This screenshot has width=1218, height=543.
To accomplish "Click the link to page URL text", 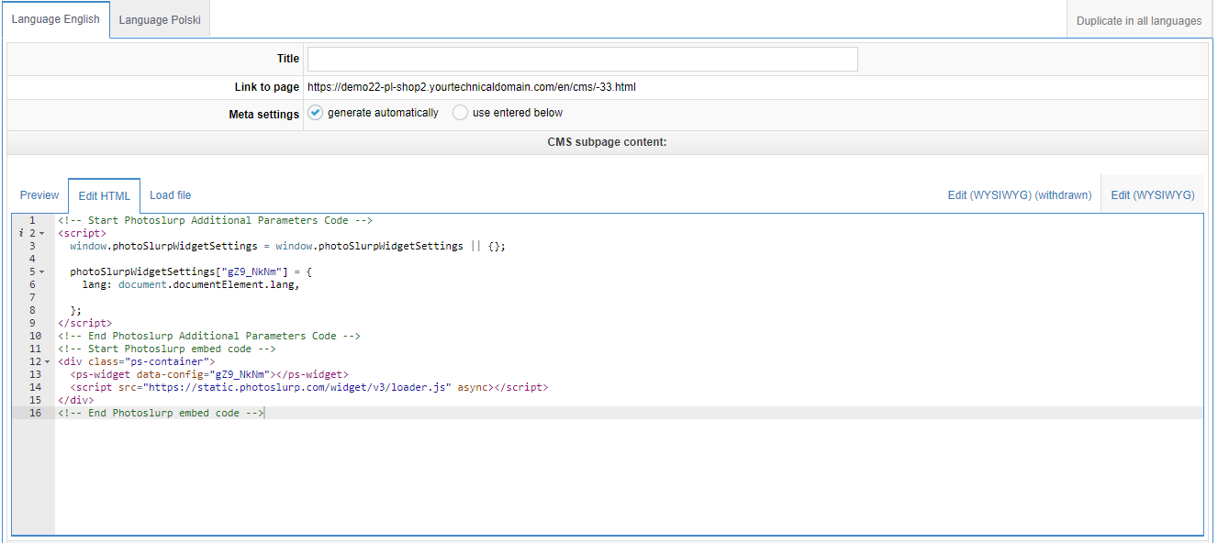I will (472, 87).
